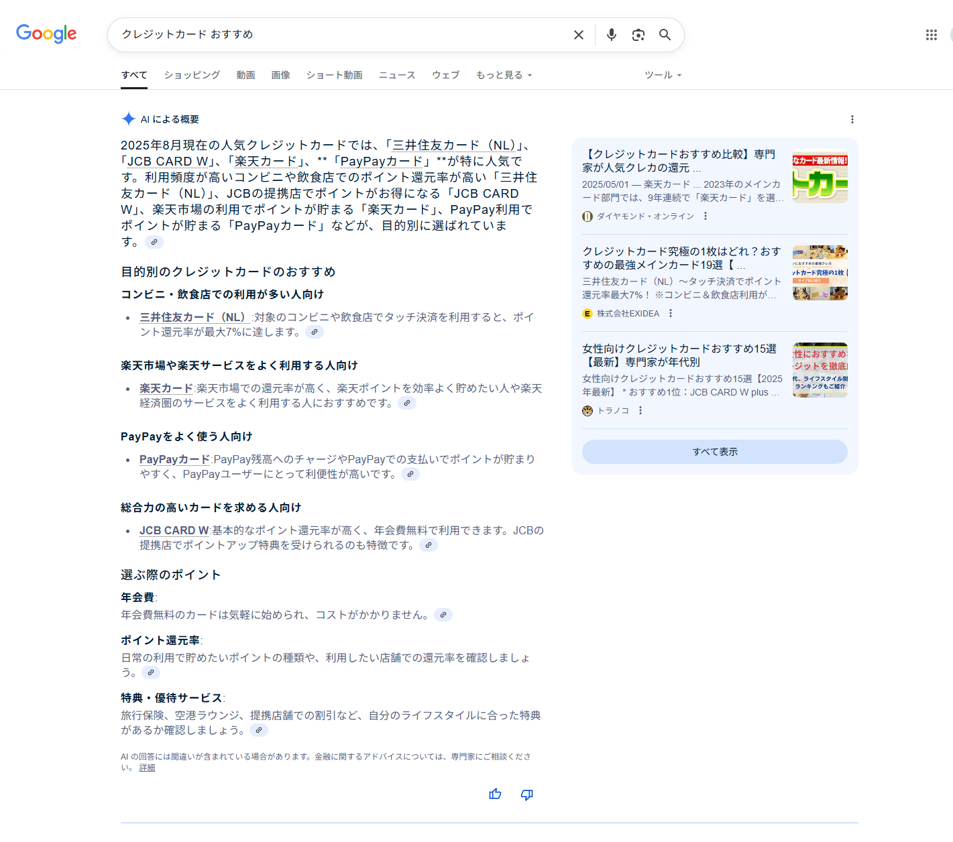Screen dimensions: 953x842
Task: Open three-dot menu for トラノコ source
Action: point(640,410)
